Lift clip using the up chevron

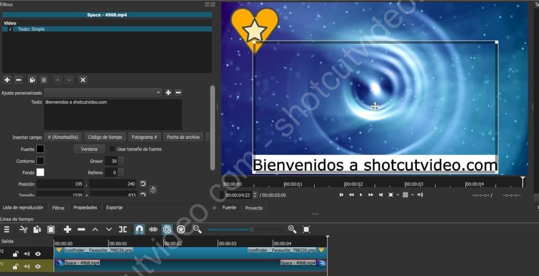[95, 230]
